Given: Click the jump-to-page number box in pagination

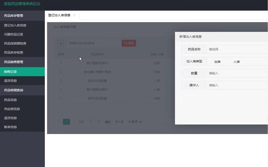Looking at the screenshot, I should (90, 122).
